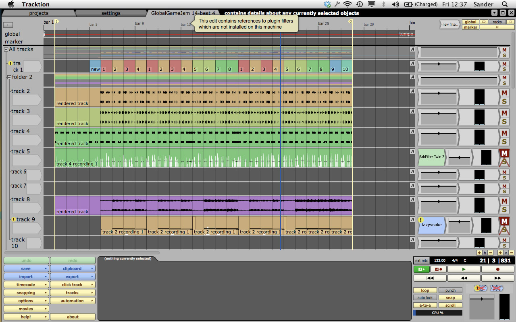Toggle the loop button
This screenshot has height=322, width=516.
(425, 290)
